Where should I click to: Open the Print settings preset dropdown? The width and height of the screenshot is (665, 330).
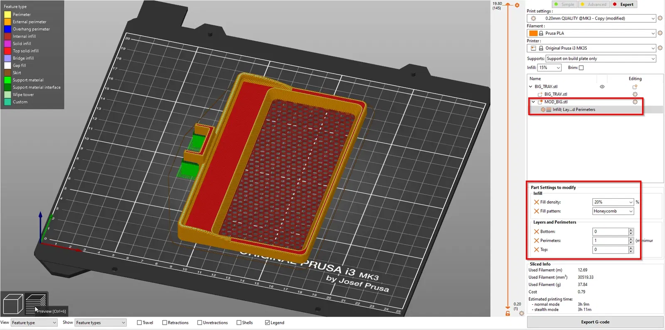tap(591, 18)
